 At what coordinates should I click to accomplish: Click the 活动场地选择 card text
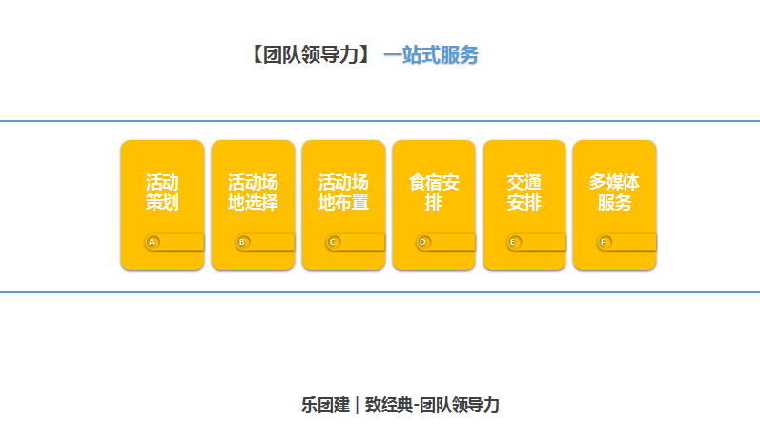(x=253, y=192)
